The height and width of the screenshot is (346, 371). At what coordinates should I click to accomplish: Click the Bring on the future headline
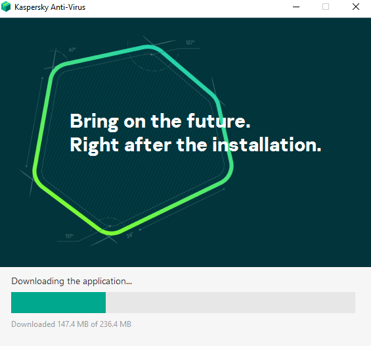(160, 122)
